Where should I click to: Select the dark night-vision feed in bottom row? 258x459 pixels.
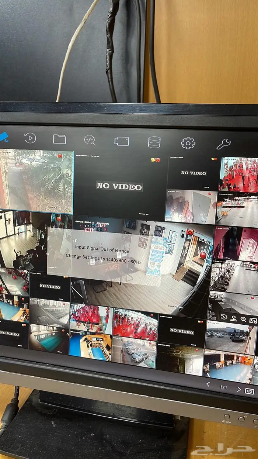coord(180,359)
